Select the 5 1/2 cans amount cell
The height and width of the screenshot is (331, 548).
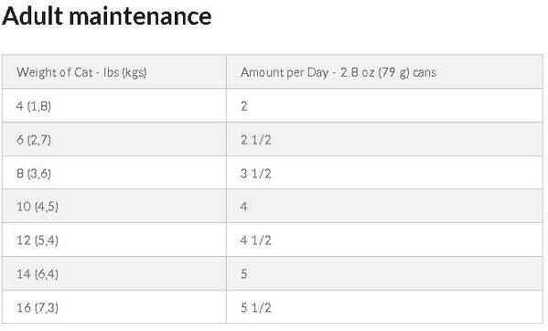coord(384,307)
